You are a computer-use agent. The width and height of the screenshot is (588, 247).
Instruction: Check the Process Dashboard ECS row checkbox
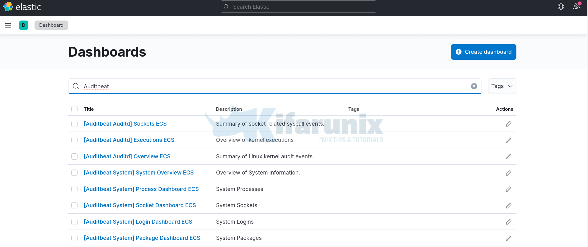[x=74, y=189]
